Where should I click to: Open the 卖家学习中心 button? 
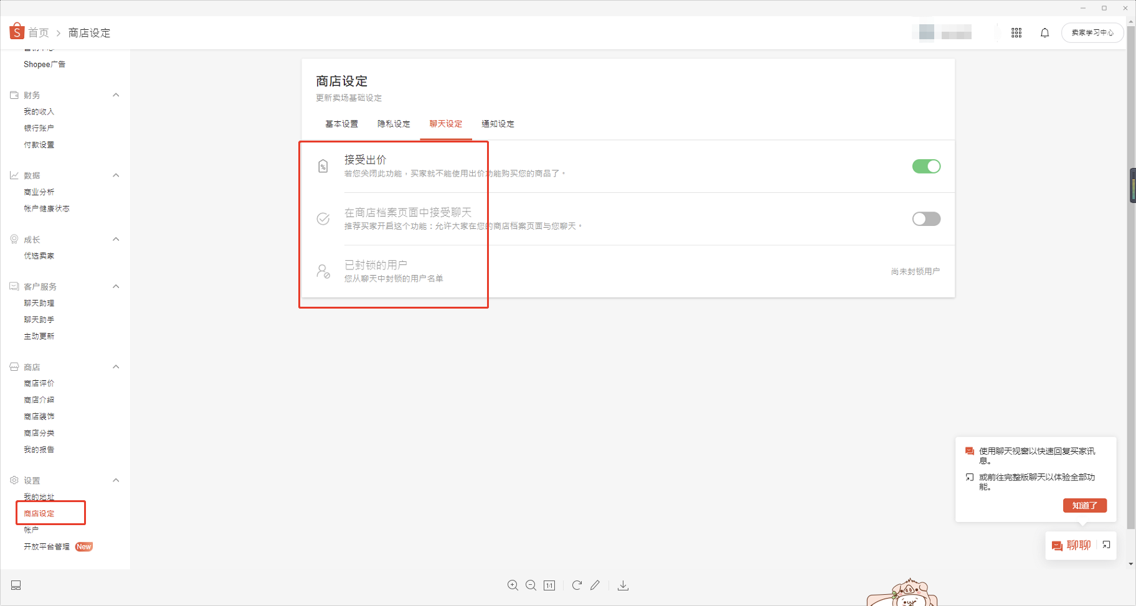coord(1092,32)
